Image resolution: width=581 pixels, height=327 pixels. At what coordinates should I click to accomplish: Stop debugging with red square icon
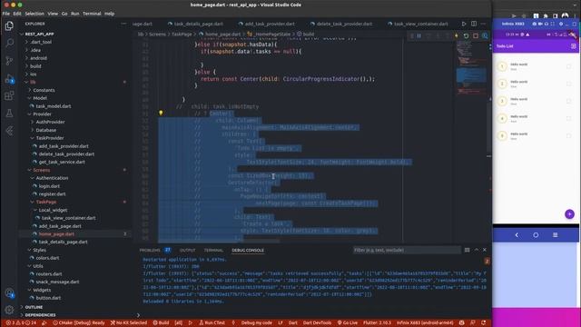click(476, 36)
